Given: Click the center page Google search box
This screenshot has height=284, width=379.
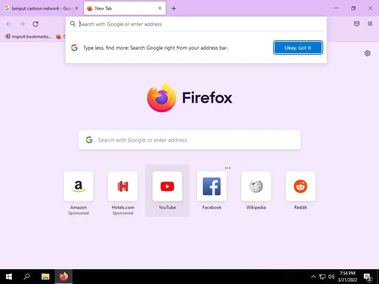Looking at the screenshot, I should coord(189,140).
